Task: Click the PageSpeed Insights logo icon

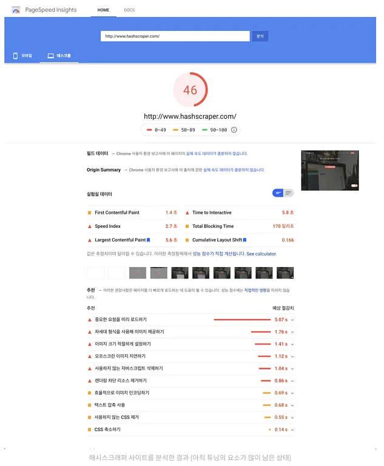Action: coord(16,10)
